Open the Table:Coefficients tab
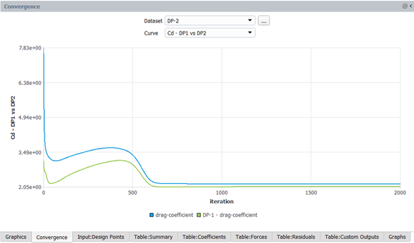This screenshot has width=414, height=243. (204, 237)
